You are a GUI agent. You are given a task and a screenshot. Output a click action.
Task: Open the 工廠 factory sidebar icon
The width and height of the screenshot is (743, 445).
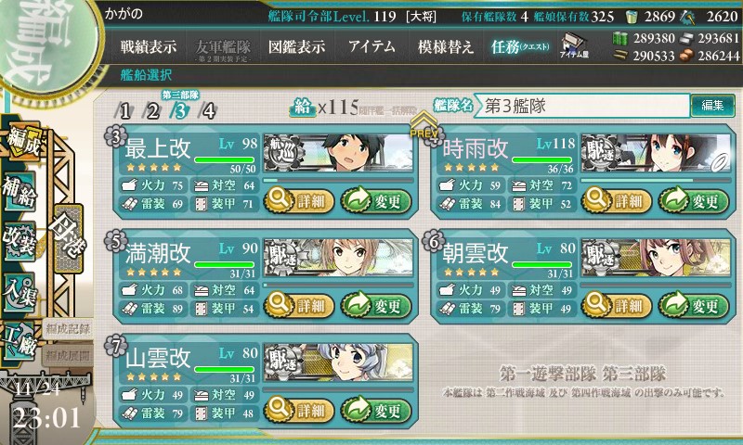pos(20,340)
